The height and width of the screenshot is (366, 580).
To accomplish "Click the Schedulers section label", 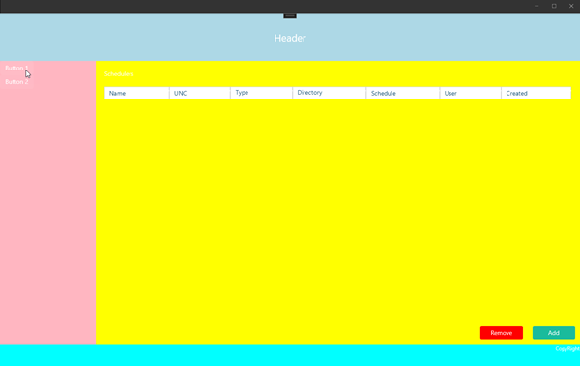I will pos(119,74).
